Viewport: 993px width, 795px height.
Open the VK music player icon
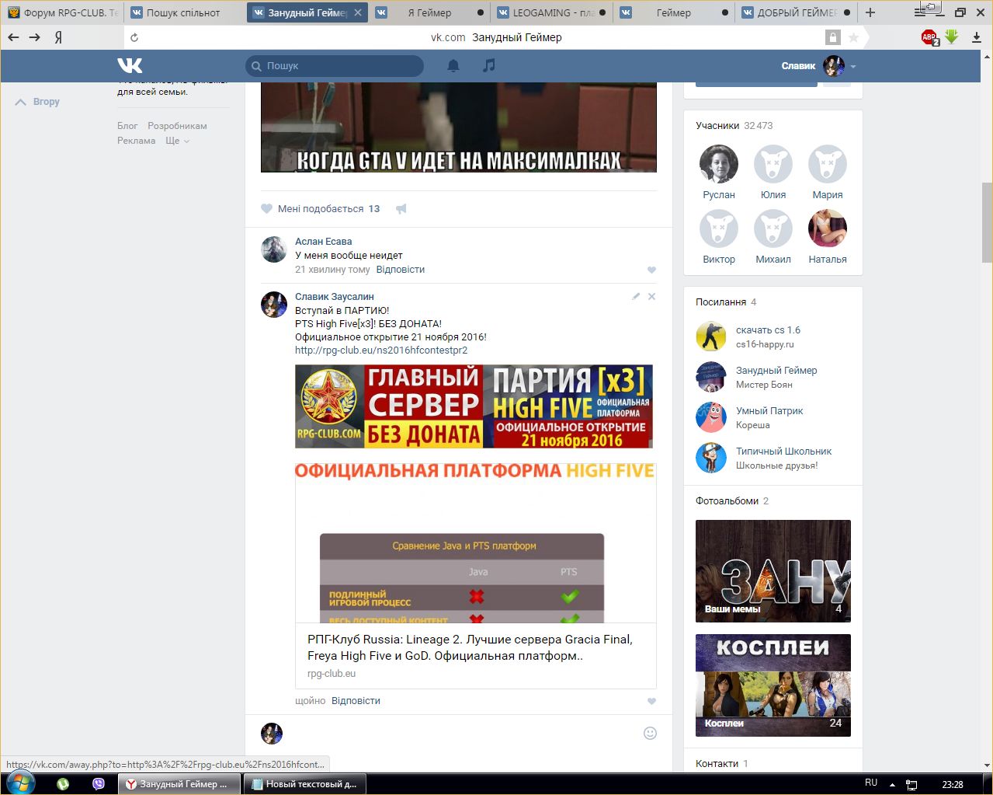coord(488,66)
